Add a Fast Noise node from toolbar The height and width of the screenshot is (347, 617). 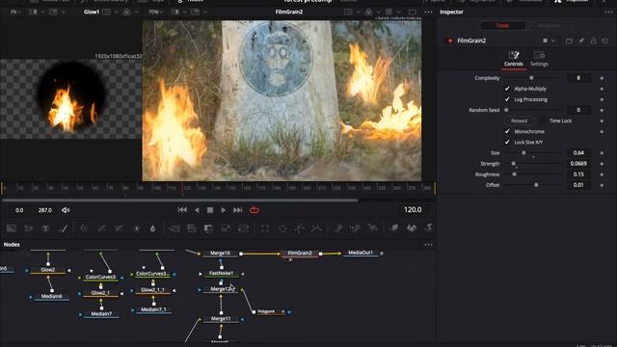(28, 228)
